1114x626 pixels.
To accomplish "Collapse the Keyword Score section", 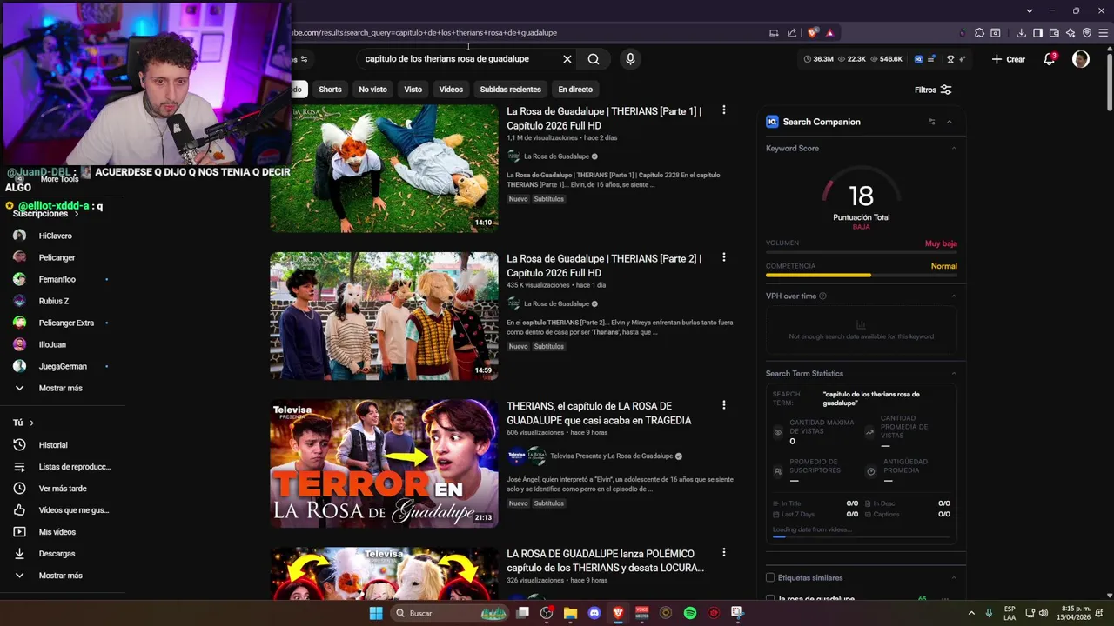I will coord(954,149).
